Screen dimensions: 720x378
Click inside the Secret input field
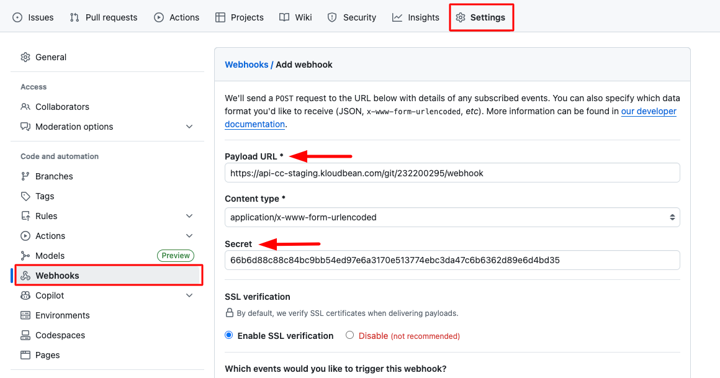452,261
